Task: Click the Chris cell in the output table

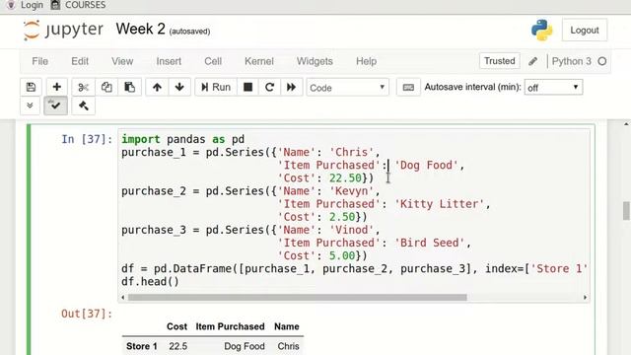Action: tap(288, 346)
